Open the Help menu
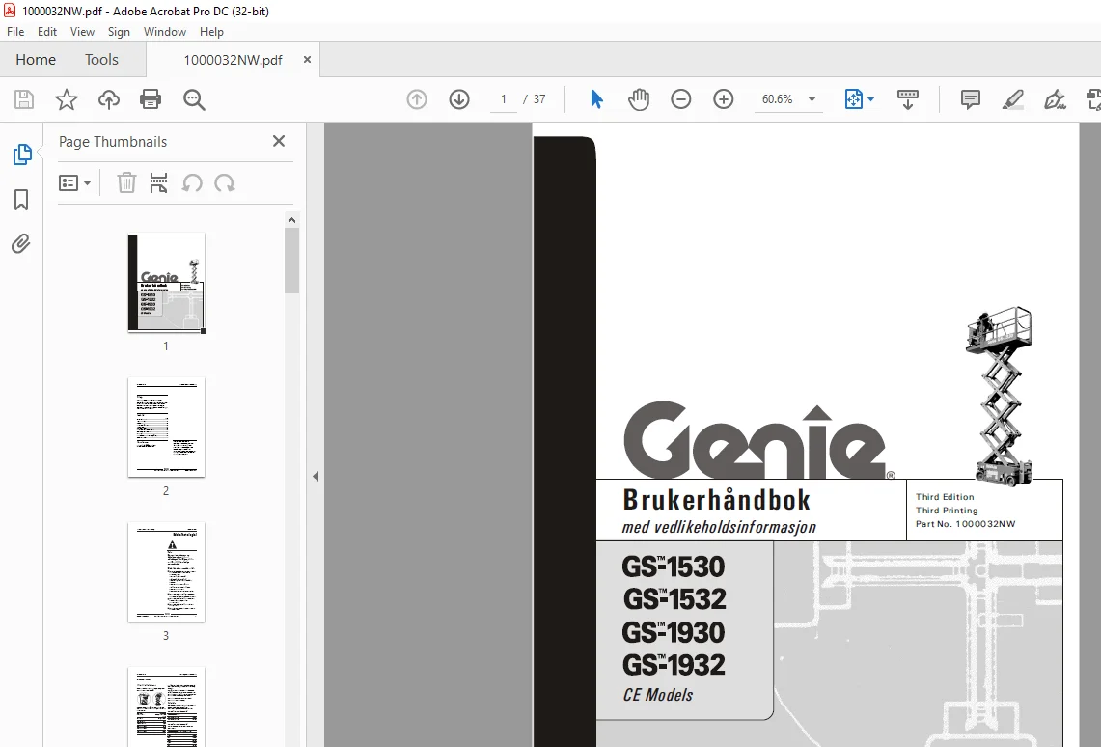 [211, 32]
